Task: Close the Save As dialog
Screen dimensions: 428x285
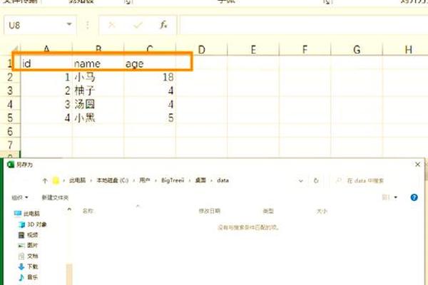Action: [417, 165]
